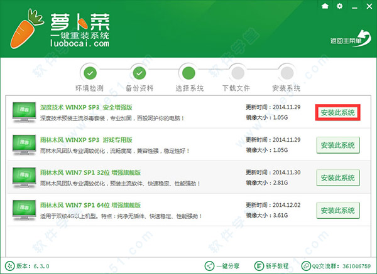Select the 环境检测 step label
The width and height of the screenshot is (377, 274).
coord(89,88)
